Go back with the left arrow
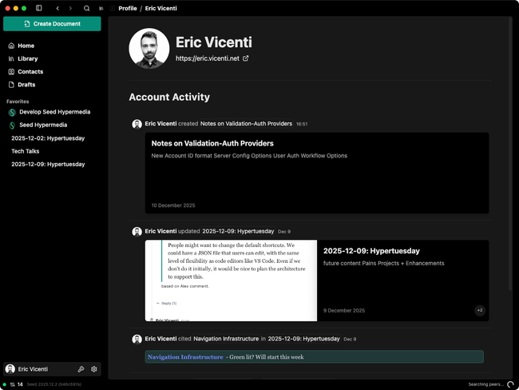Image resolution: width=519 pixels, height=390 pixels. click(57, 8)
